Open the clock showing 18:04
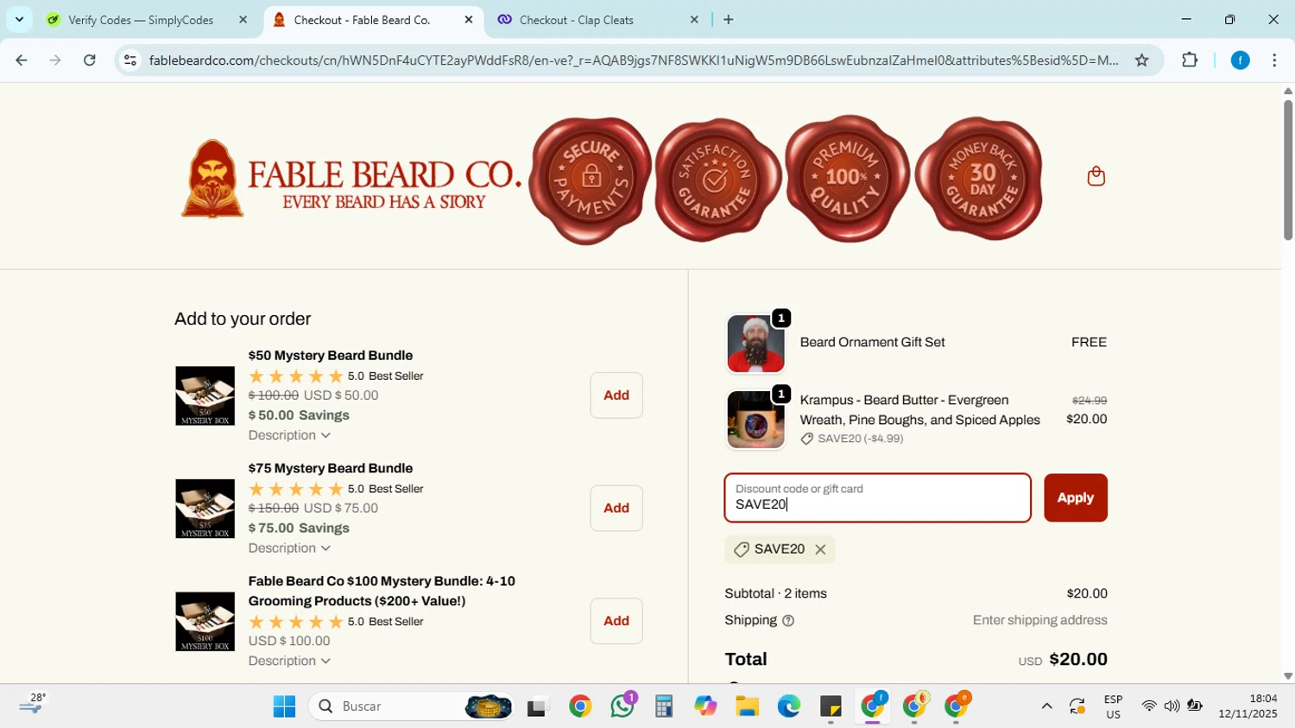Viewport: 1295px width, 728px height. [x=1248, y=706]
